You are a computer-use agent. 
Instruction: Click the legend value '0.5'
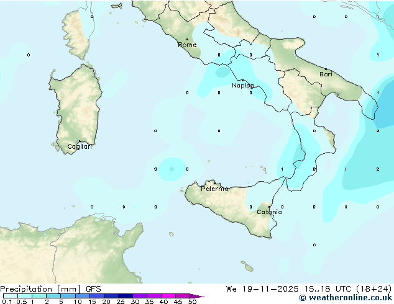click(x=21, y=302)
